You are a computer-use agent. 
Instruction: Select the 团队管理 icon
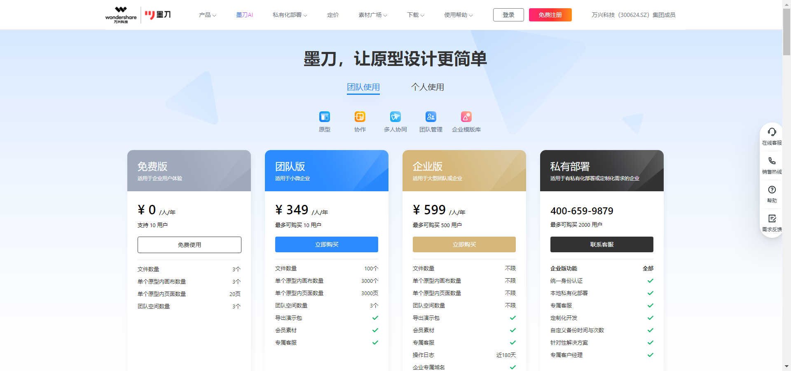point(431,117)
